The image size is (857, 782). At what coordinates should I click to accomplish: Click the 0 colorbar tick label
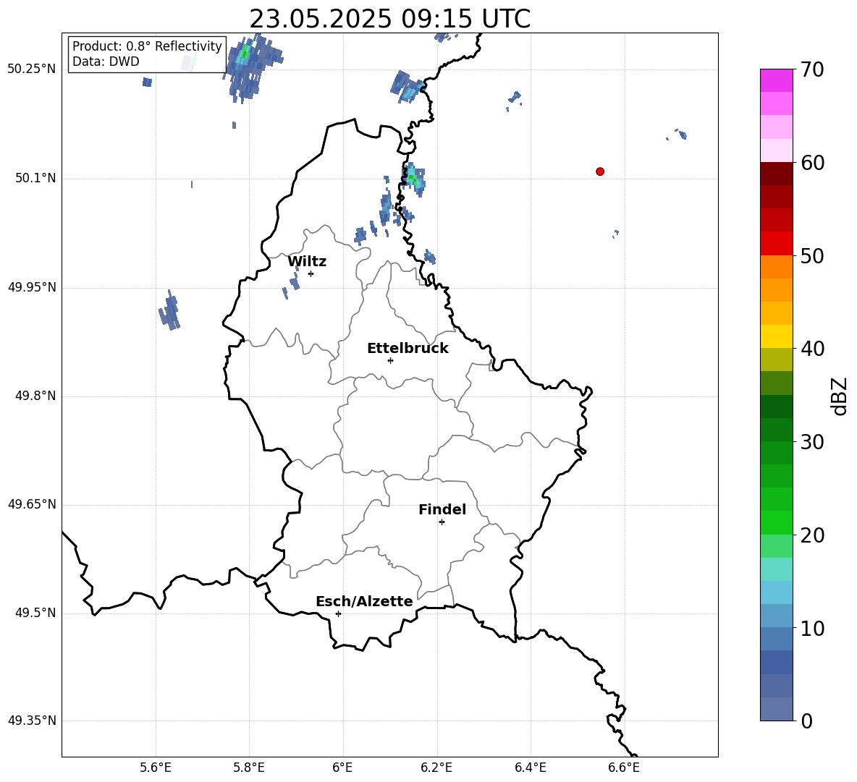click(806, 721)
